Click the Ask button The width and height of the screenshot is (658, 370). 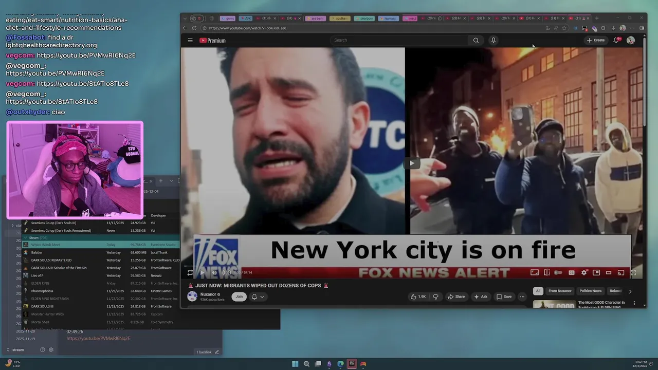[x=481, y=297]
